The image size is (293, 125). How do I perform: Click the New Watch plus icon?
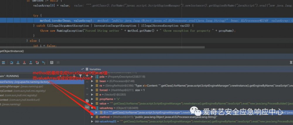87,76
